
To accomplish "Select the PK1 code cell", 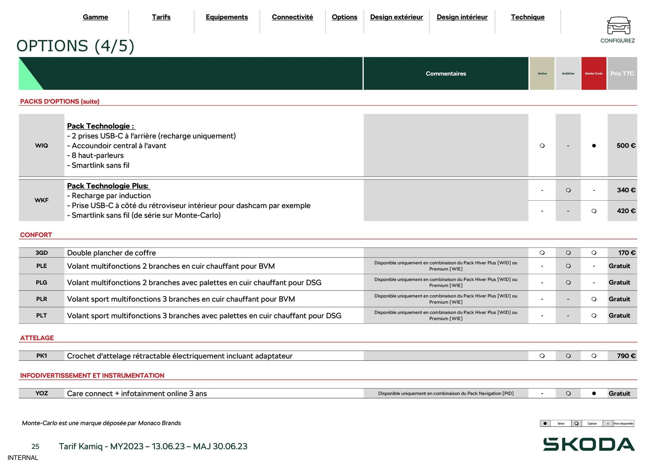I will coord(41,356).
